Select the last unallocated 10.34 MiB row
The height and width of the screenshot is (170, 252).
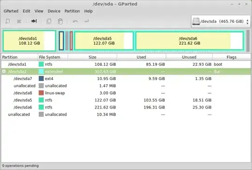pyautogui.click(x=126, y=115)
